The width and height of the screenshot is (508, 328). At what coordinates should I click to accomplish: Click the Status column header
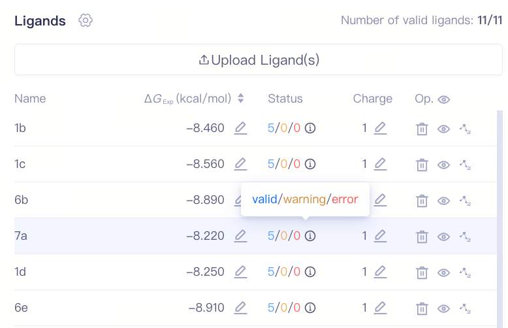[285, 99]
